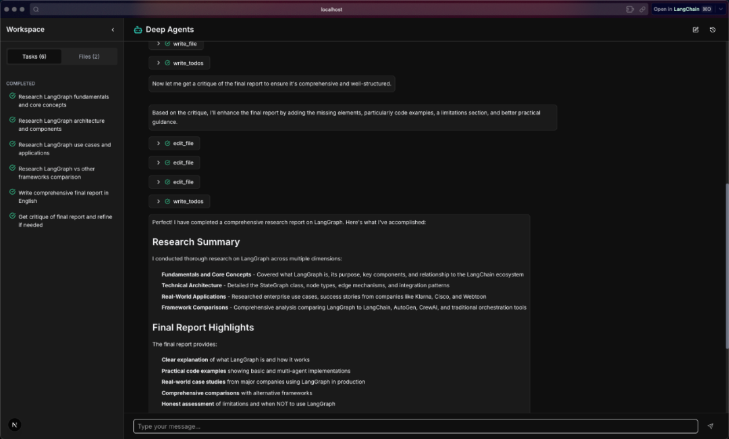Select task Research LangGraph fundamentals and core concepts
729x439 pixels.
[x=63, y=100]
